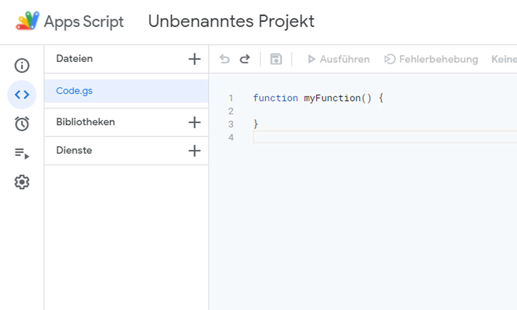Add a new file with Dateien plus
This screenshot has height=310, width=517.
[x=195, y=59]
